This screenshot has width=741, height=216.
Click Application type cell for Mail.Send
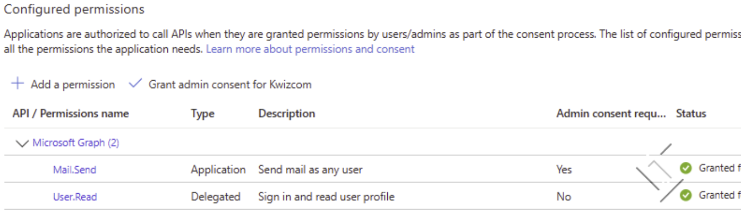click(x=218, y=170)
